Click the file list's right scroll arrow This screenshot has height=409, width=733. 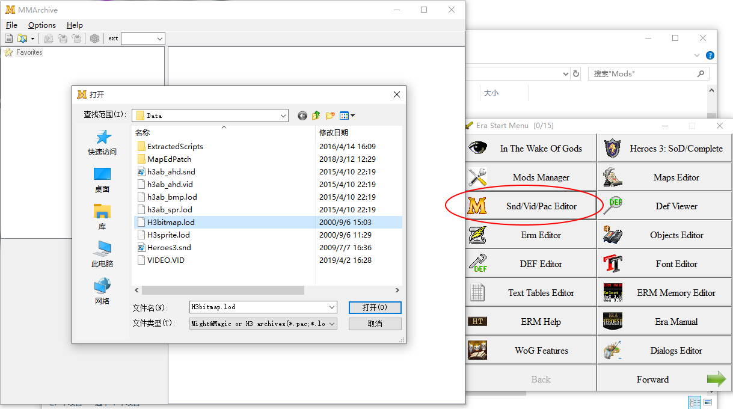coord(397,291)
